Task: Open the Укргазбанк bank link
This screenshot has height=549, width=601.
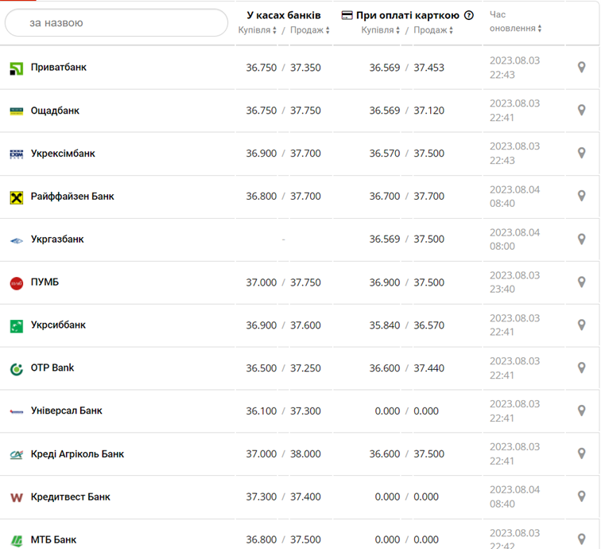Action: click(x=57, y=239)
